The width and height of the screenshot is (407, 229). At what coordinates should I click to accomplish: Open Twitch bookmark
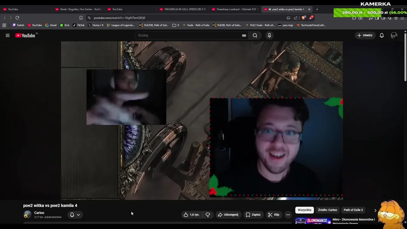[18, 25]
